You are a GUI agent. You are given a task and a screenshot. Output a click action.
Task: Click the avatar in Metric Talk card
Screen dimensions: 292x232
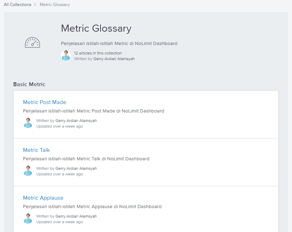[x=28, y=170]
